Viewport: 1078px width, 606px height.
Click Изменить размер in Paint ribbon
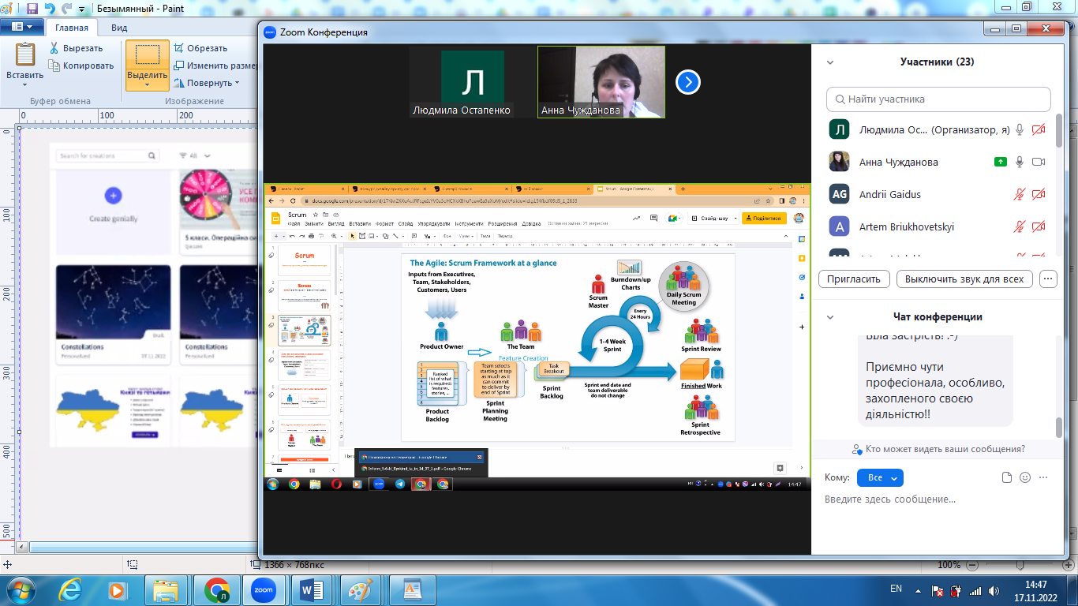(215, 65)
